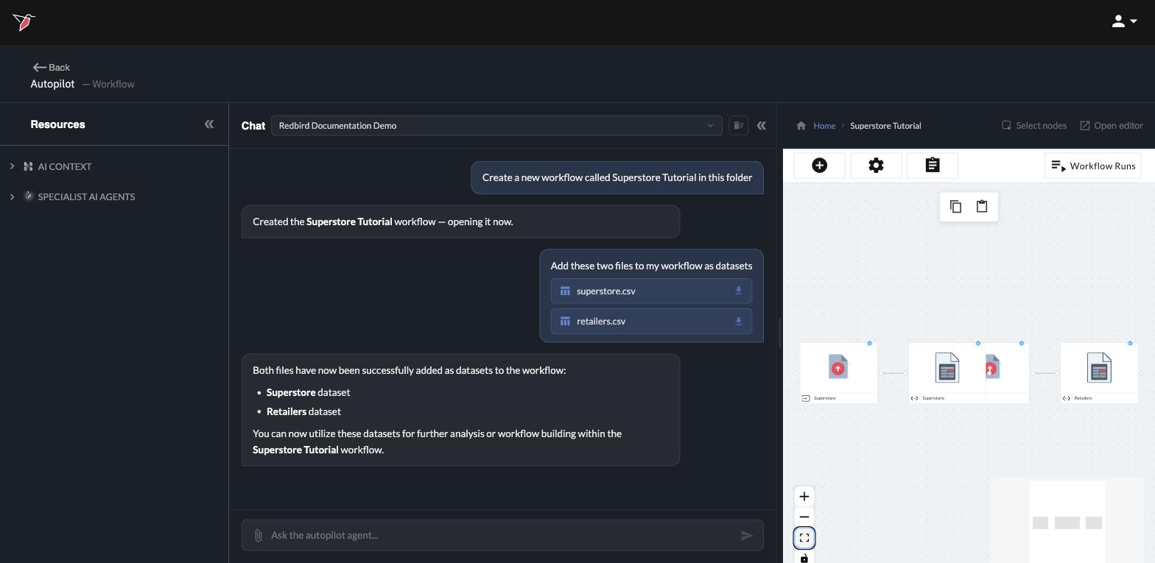Select the partially hidden upload node
Image resolution: width=1155 pixels, height=563 pixels.
click(x=1007, y=372)
